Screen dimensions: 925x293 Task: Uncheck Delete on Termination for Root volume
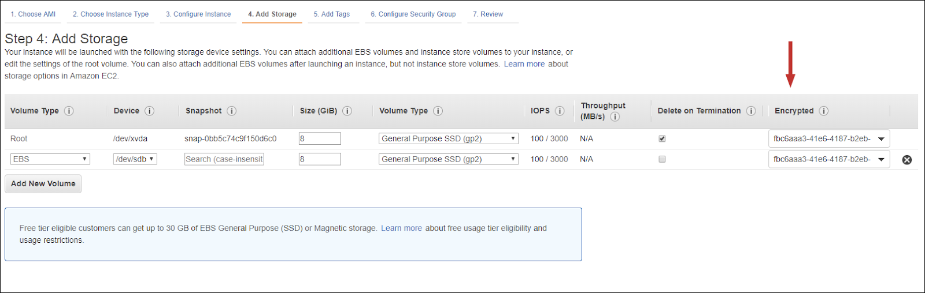tap(662, 138)
